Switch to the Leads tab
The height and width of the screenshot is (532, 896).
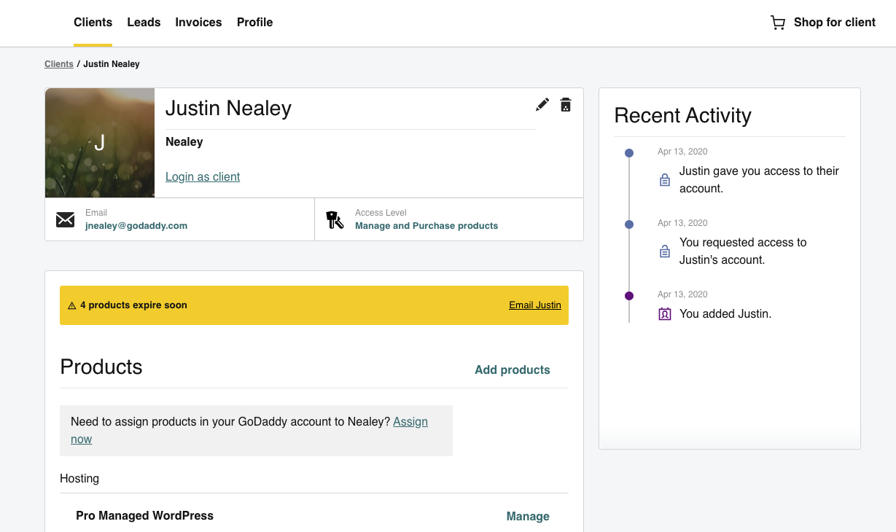coord(144,23)
